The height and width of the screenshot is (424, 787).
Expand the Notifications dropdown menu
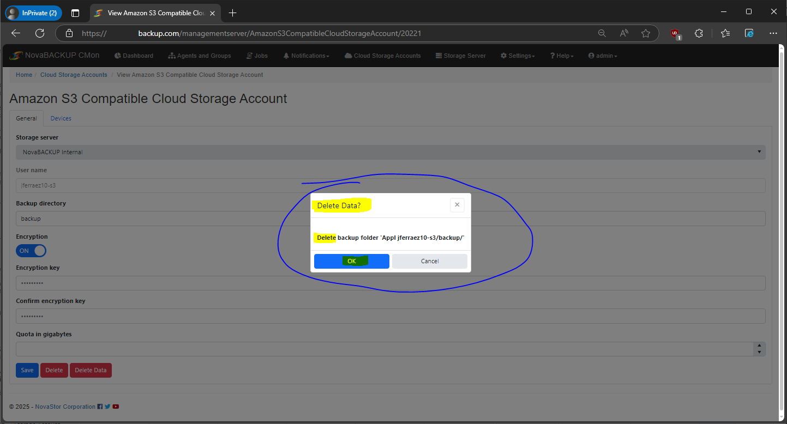pos(307,56)
